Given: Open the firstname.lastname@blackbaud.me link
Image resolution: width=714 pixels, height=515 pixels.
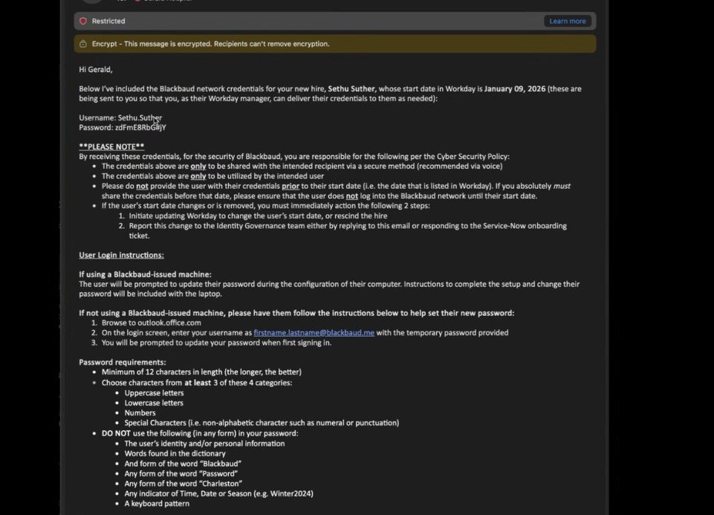Looking at the screenshot, I should pos(314,333).
